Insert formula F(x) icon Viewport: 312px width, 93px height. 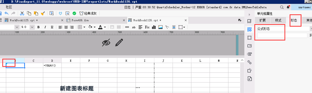pyautogui.click(x=147, y=27)
